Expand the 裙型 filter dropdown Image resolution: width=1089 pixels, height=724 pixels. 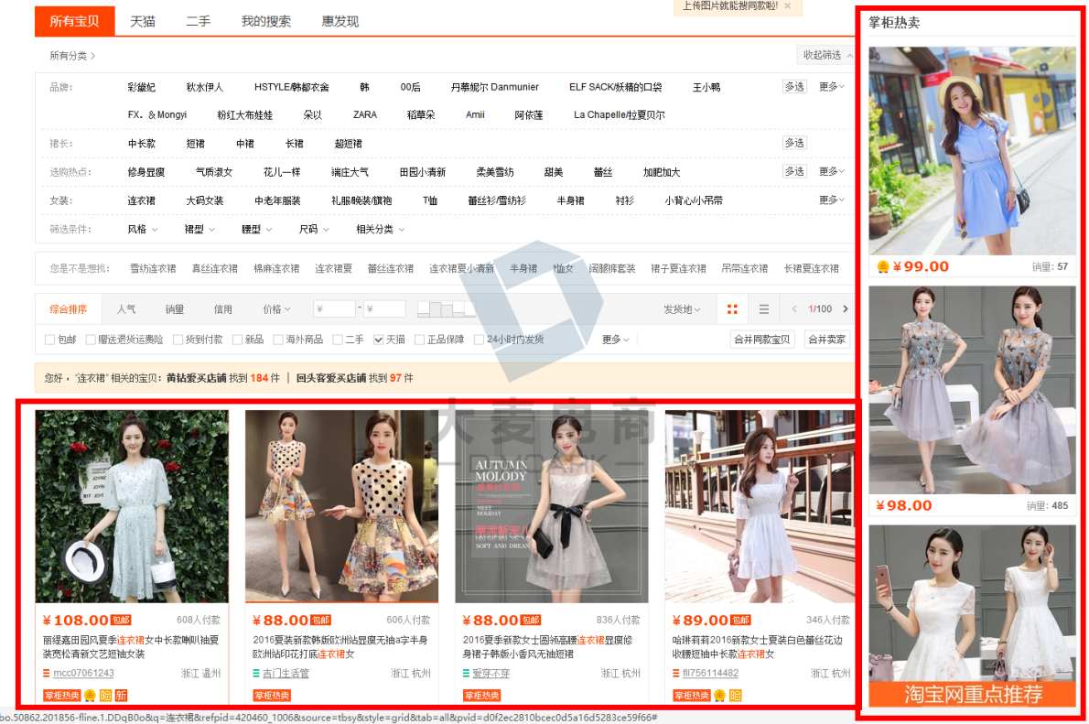(x=199, y=230)
